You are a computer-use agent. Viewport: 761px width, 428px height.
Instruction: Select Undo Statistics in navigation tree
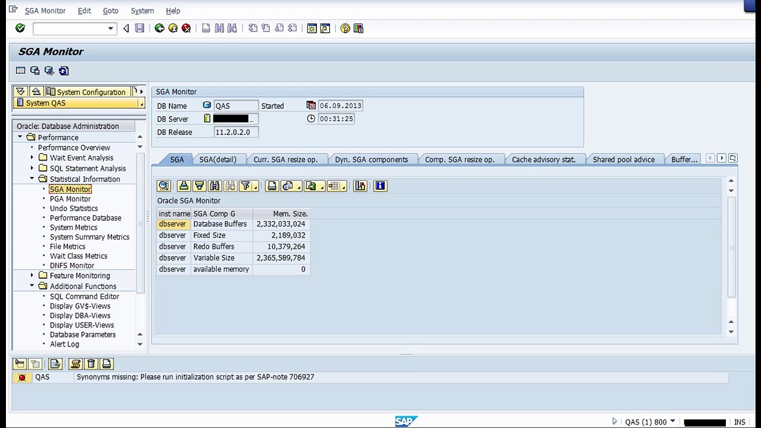point(74,208)
